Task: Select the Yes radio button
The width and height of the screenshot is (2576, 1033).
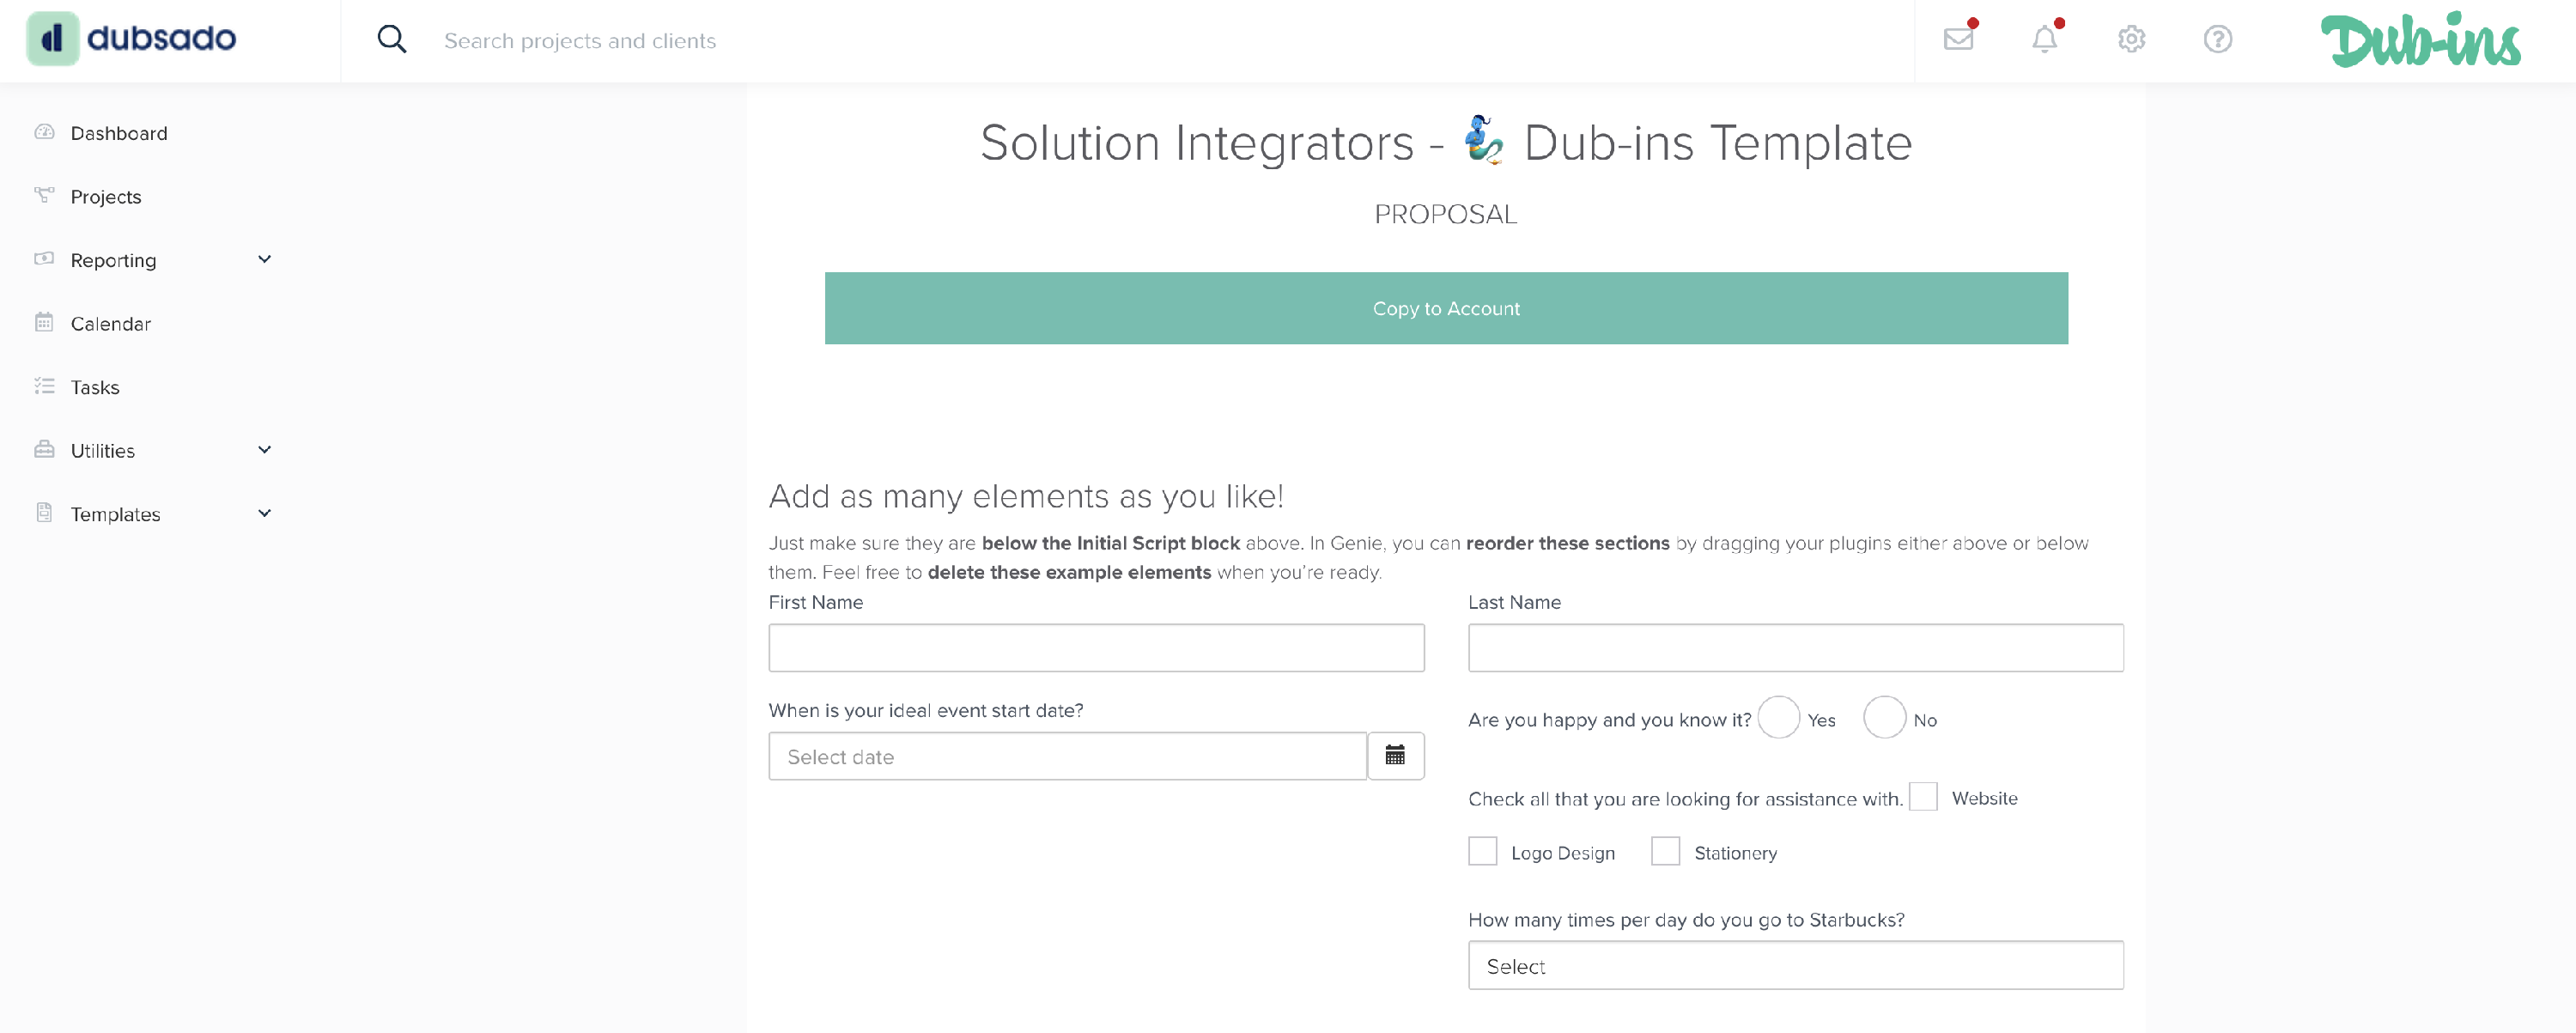Action: tap(1778, 717)
